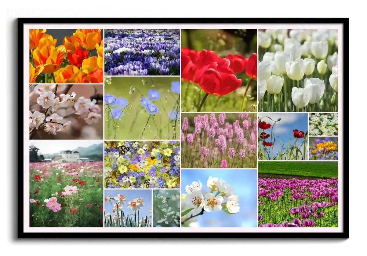Viewport: 367px width, 256px height.
Task: Select the purple crocus field photo
Action: pos(142,52)
